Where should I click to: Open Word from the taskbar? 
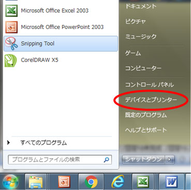coord(171,182)
